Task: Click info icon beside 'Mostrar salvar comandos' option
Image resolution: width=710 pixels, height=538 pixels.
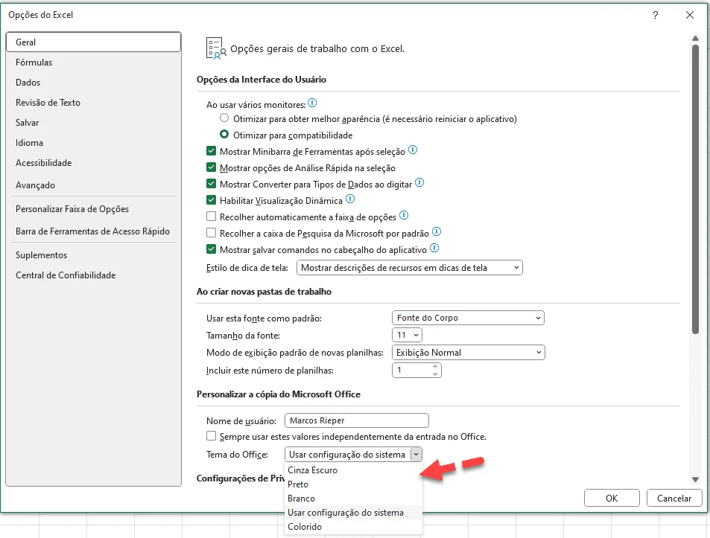Action: pos(434,249)
